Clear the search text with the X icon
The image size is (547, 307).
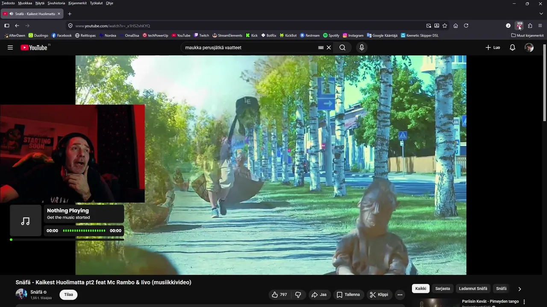pos(329,47)
